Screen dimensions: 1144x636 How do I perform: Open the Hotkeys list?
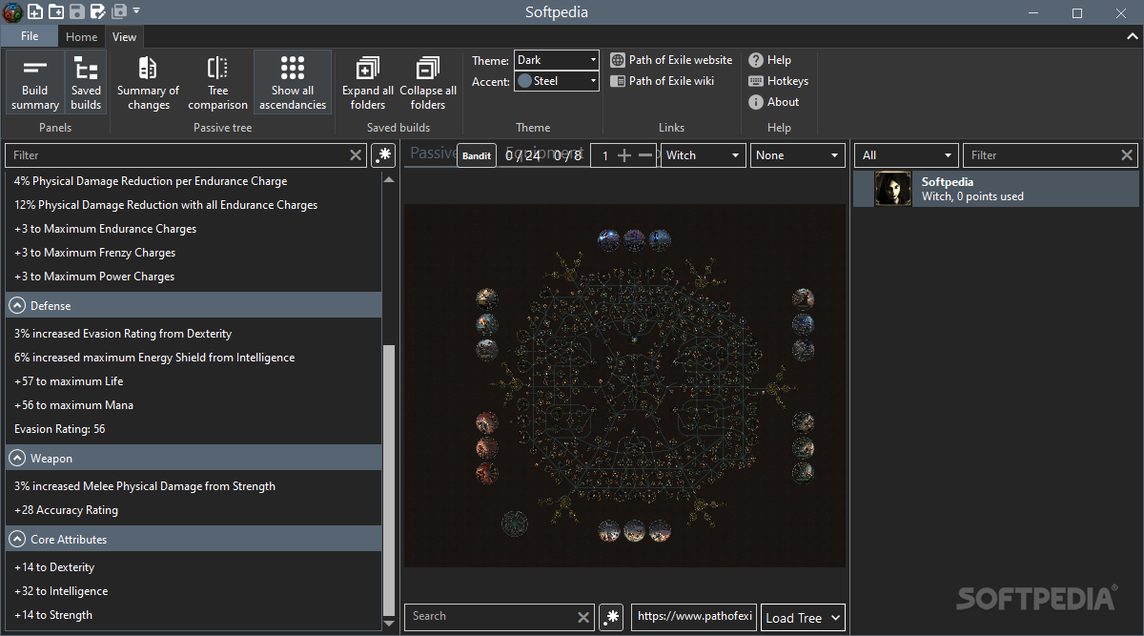tap(778, 81)
